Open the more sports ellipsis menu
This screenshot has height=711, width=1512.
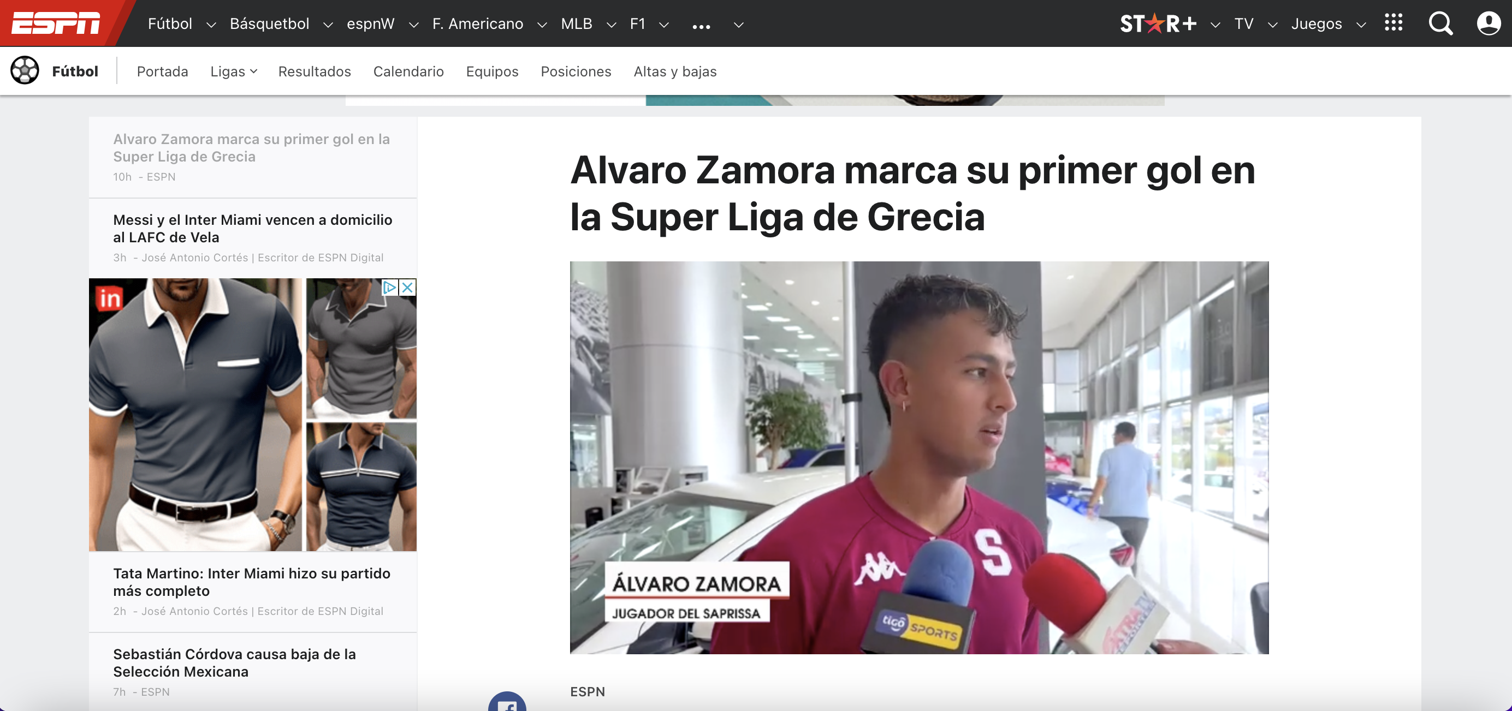[701, 26]
